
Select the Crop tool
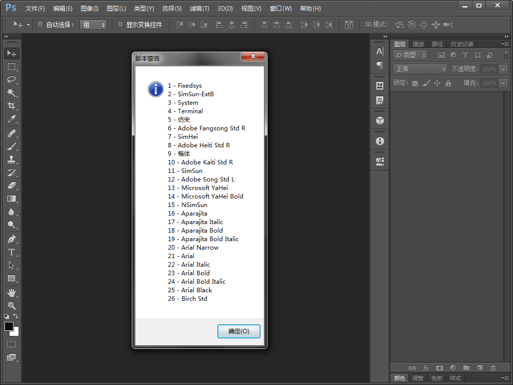click(x=12, y=105)
